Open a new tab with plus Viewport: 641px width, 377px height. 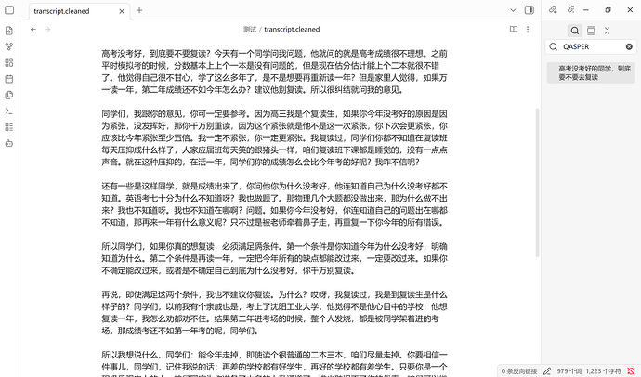[139, 10]
